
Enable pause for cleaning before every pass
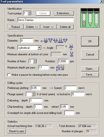9,75
